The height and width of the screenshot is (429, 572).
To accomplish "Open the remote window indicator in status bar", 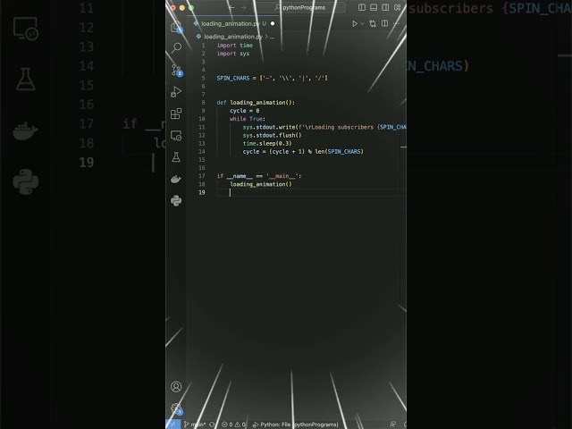I will [172, 425].
